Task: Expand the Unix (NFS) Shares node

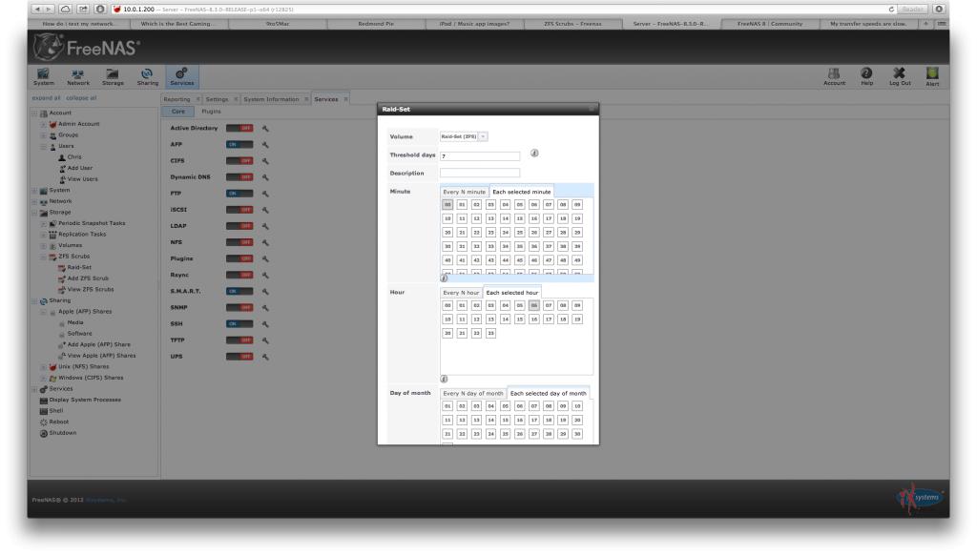Action: click(x=44, y=367)
